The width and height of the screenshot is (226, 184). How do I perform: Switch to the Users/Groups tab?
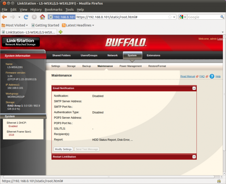pyautogui.click(x=89, y=56)
